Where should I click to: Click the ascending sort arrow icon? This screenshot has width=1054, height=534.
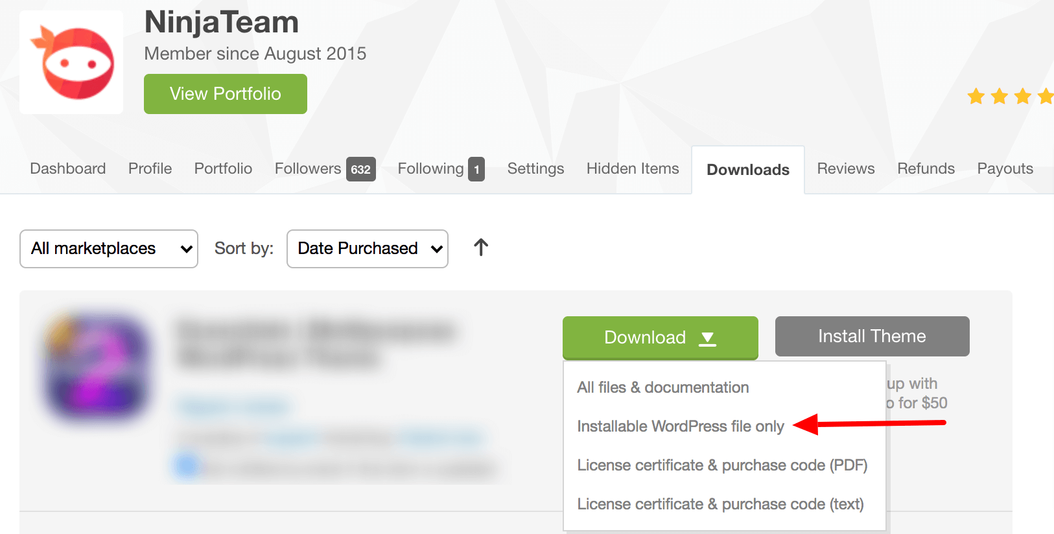click(481, 247)
